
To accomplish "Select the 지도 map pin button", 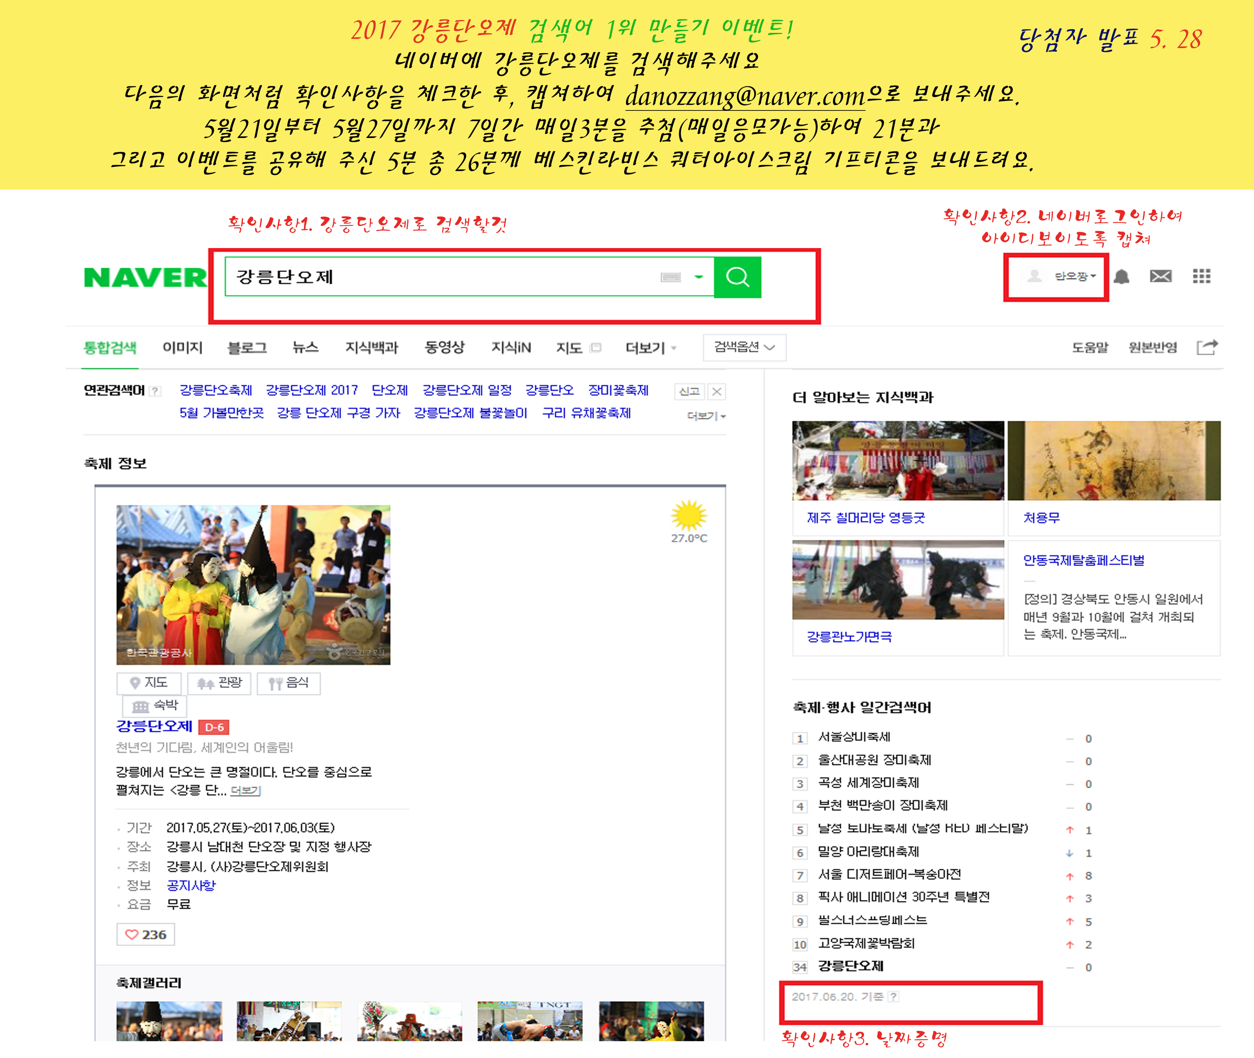I will (148, 684).
